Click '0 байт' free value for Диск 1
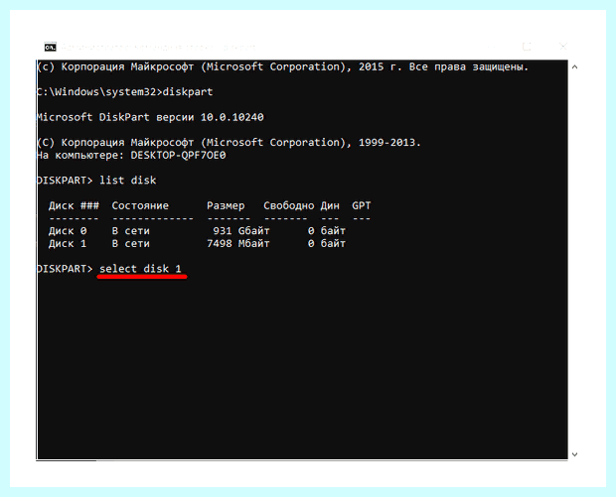This screenshot has height=497, width=616. click(327, 244)
